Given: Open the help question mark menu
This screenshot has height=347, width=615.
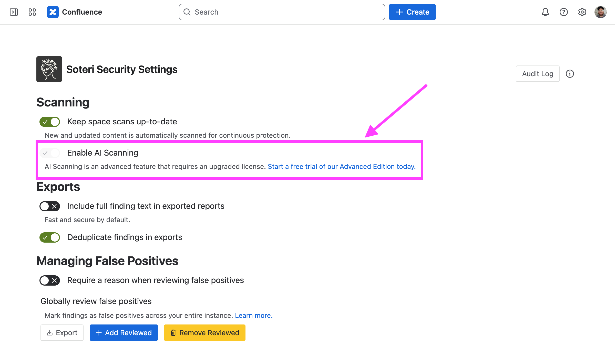Looking at the screenshot, I should tap(564, 12).
